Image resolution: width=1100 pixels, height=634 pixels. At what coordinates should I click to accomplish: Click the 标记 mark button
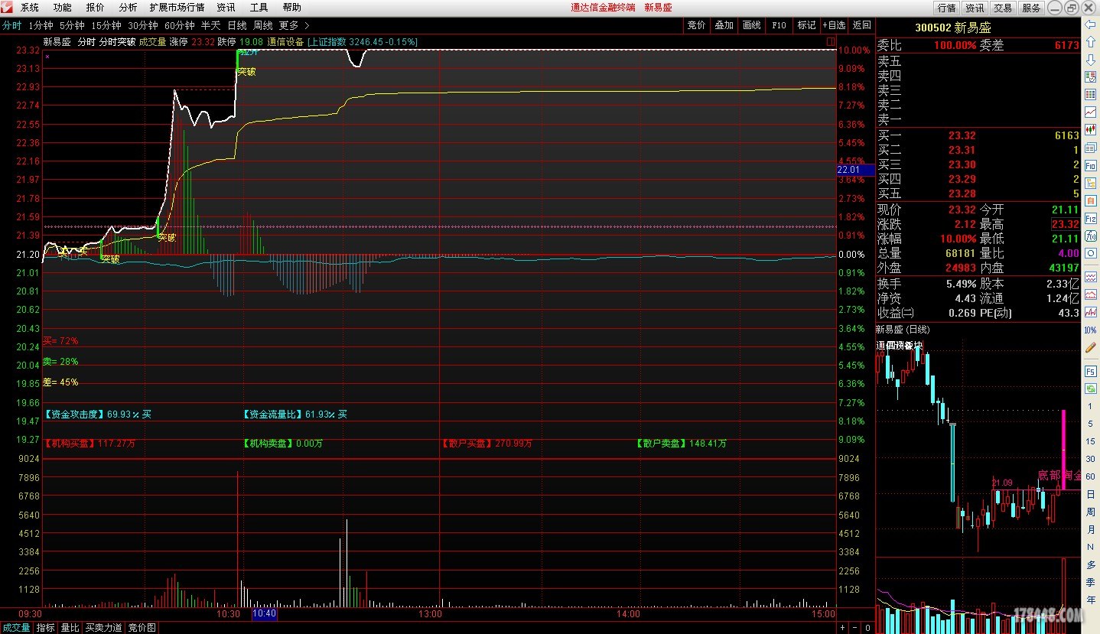pos(806,25)
